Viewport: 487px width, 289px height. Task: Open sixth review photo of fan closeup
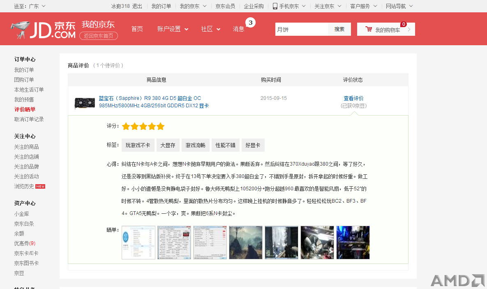[x=317, y=243]
